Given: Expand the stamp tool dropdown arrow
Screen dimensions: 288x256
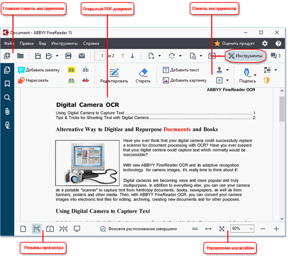Looking at the screenshot, I should (227, 70).
